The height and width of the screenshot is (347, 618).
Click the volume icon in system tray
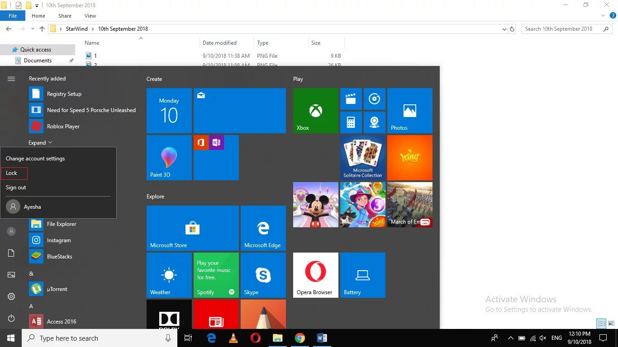[x=543, y=338]
